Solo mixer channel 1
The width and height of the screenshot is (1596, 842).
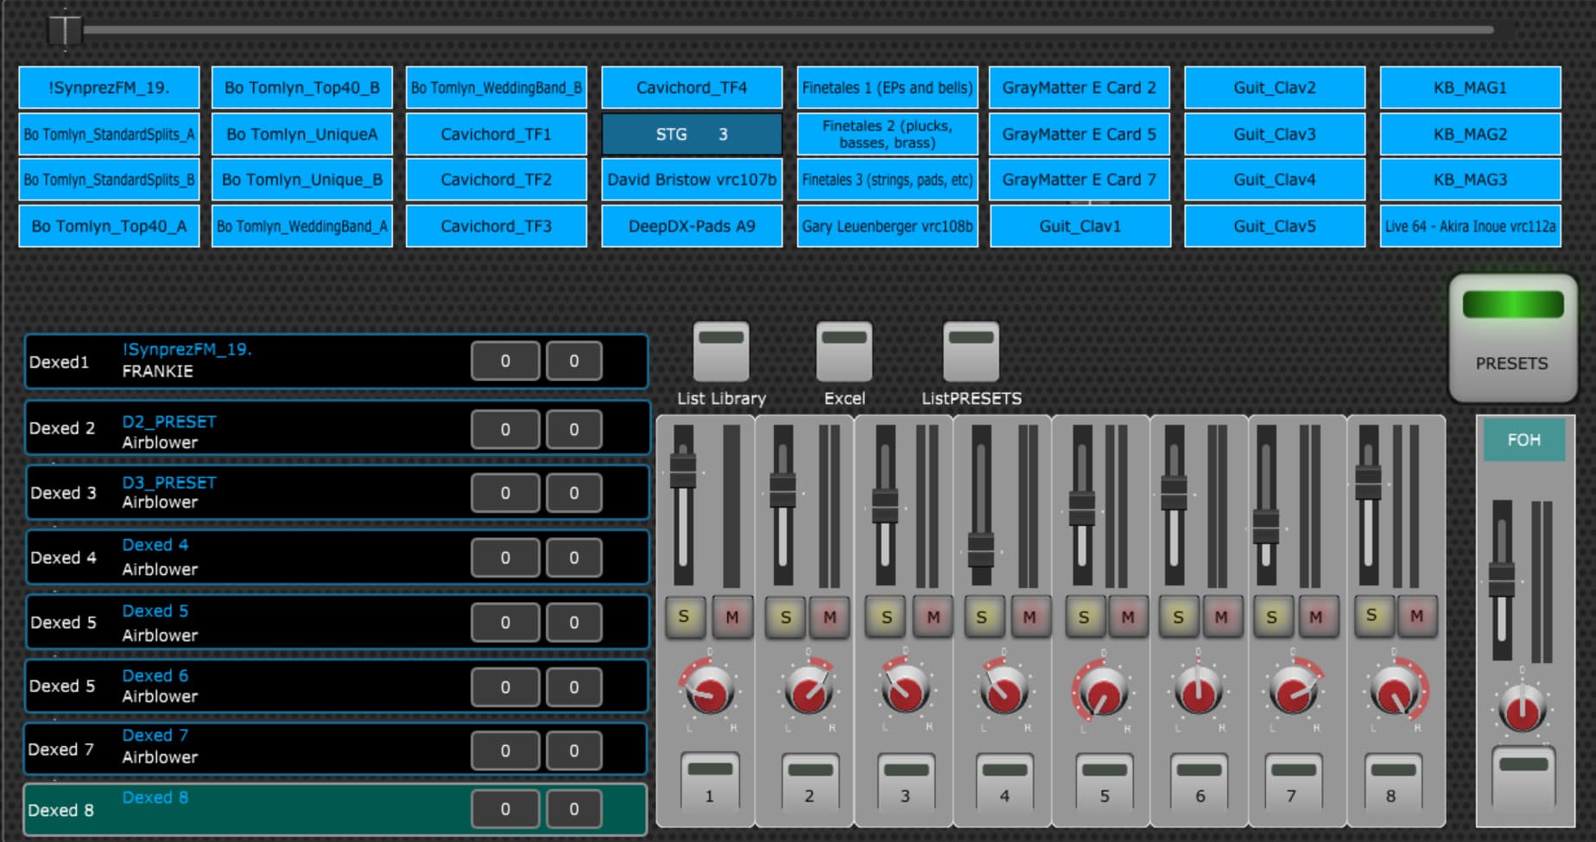click(684, 617)
